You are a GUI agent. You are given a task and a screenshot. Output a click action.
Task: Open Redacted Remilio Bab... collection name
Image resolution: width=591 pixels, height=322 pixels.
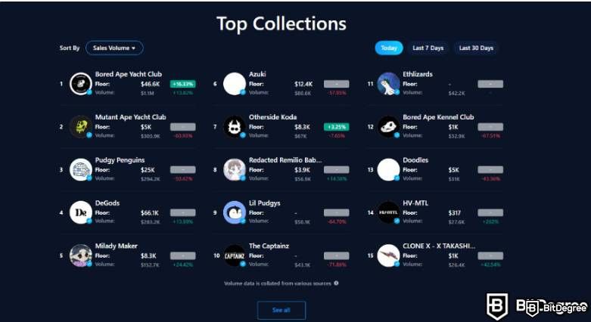(x=285, y=160)
